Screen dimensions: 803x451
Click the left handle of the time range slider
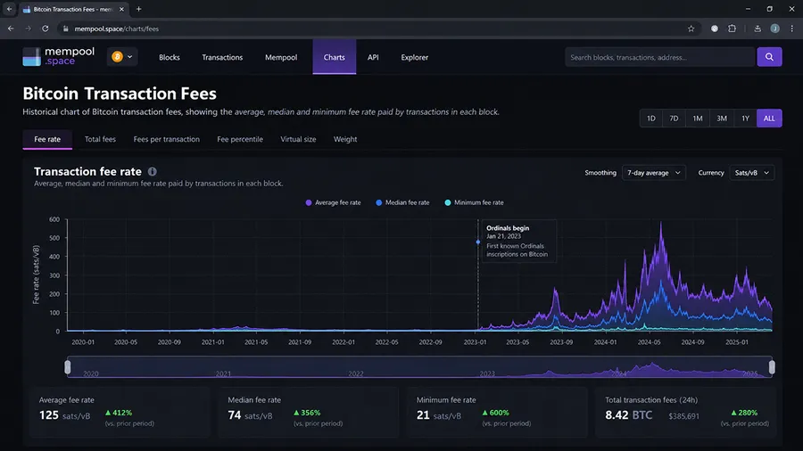pos(68,366)
